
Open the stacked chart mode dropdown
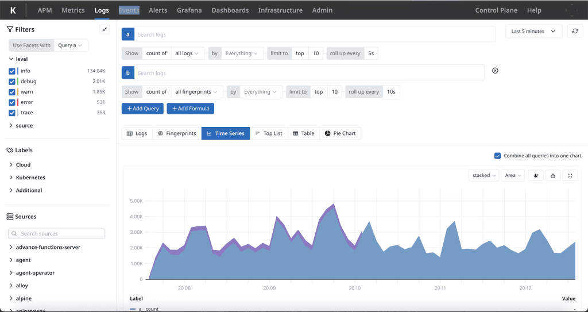483,175
